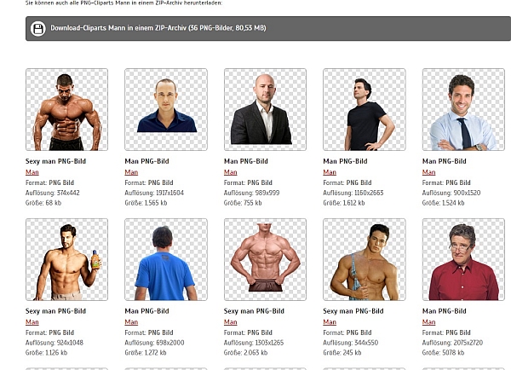Screen dimensions: 511x370
Task: Click Man link under 1917x1604 image
Action: 131,172
